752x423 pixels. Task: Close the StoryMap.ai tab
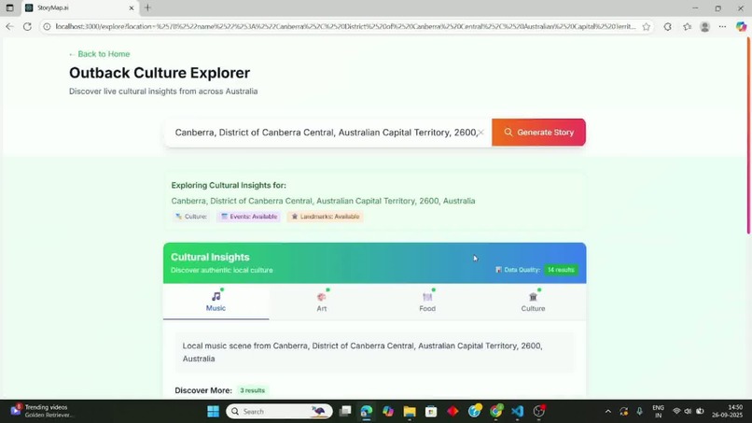(x=132, y=8)
